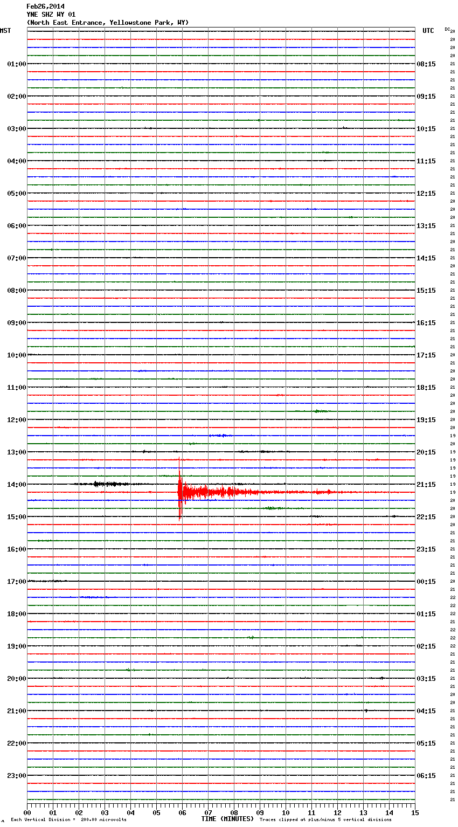
Task: Click the '10:00' MST time label
Action: pos(16,355)
